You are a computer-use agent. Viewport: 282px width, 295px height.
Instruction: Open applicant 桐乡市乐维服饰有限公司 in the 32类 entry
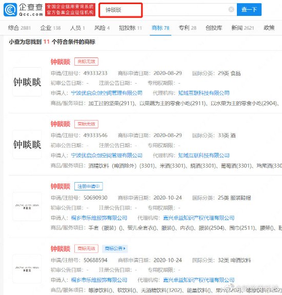coord(99,280)
